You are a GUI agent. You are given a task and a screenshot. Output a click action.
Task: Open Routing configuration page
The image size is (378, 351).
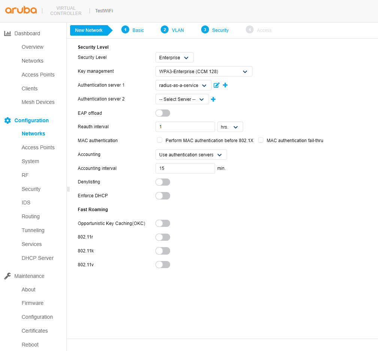point(31,216)
